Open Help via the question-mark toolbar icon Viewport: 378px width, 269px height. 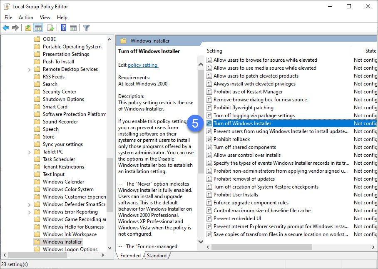pos(63,28)
